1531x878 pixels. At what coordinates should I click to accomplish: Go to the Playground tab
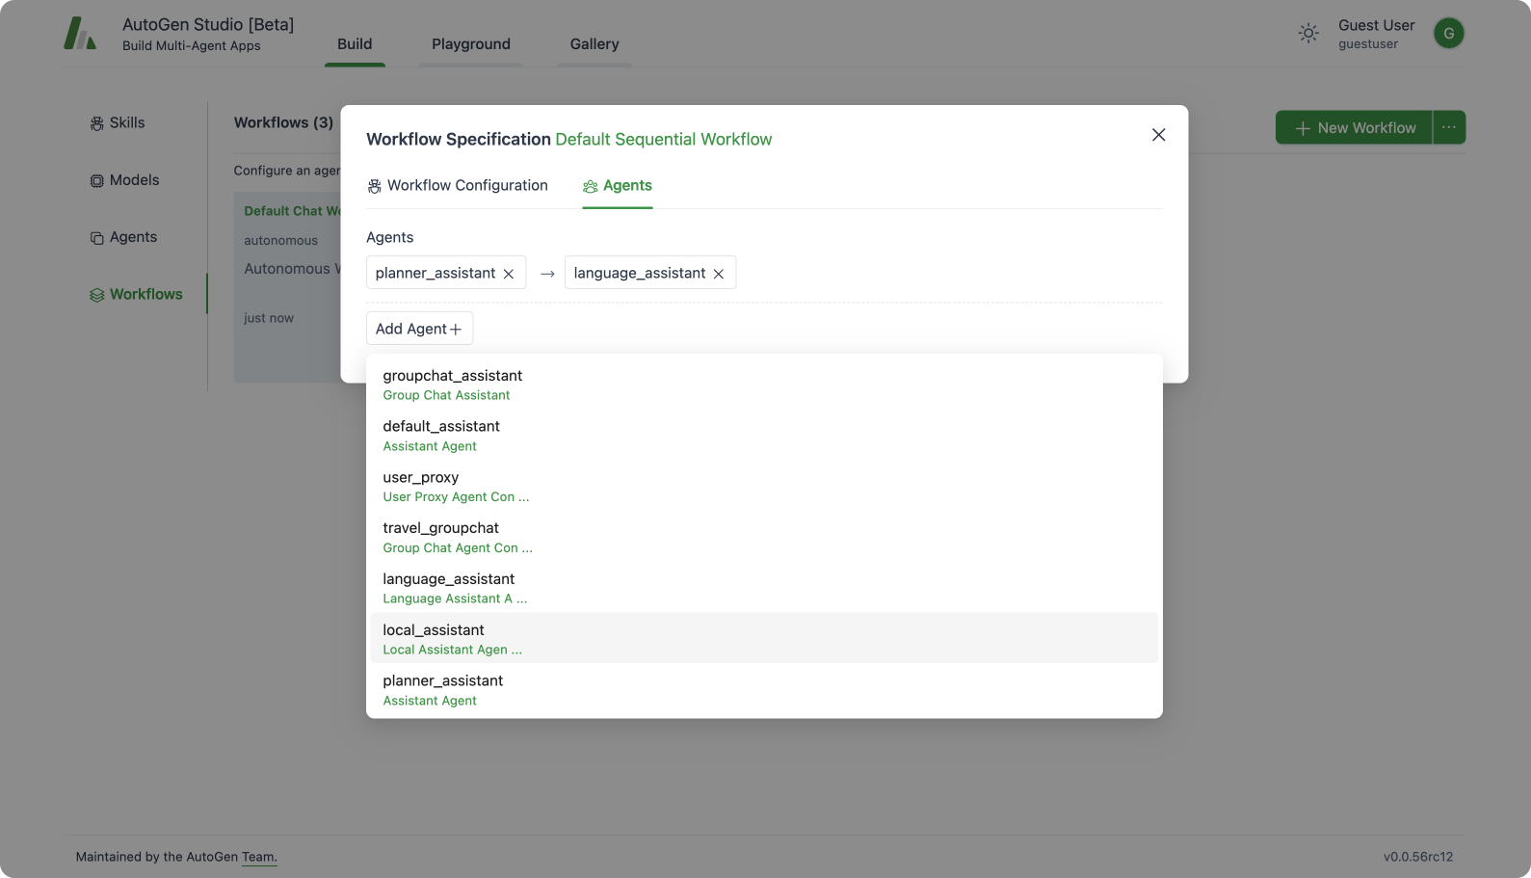(x=471, y=44)
